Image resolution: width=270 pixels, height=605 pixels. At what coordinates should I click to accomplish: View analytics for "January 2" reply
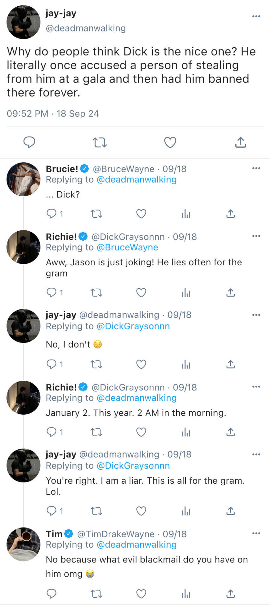(x=186, y=432)
